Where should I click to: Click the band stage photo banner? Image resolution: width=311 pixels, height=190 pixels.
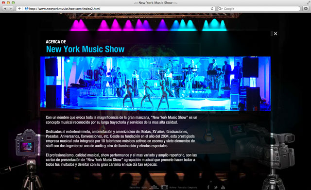point(155,84)
